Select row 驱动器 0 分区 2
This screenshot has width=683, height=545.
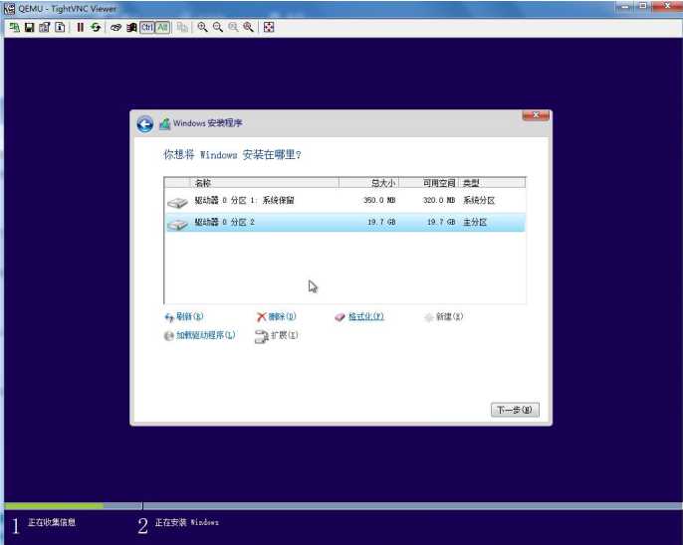tap(344, 222)
